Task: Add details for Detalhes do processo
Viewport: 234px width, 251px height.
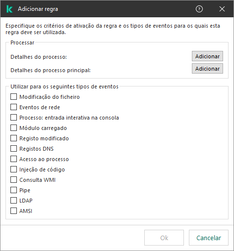Action: pyautogui.click(x=207, y=56)
